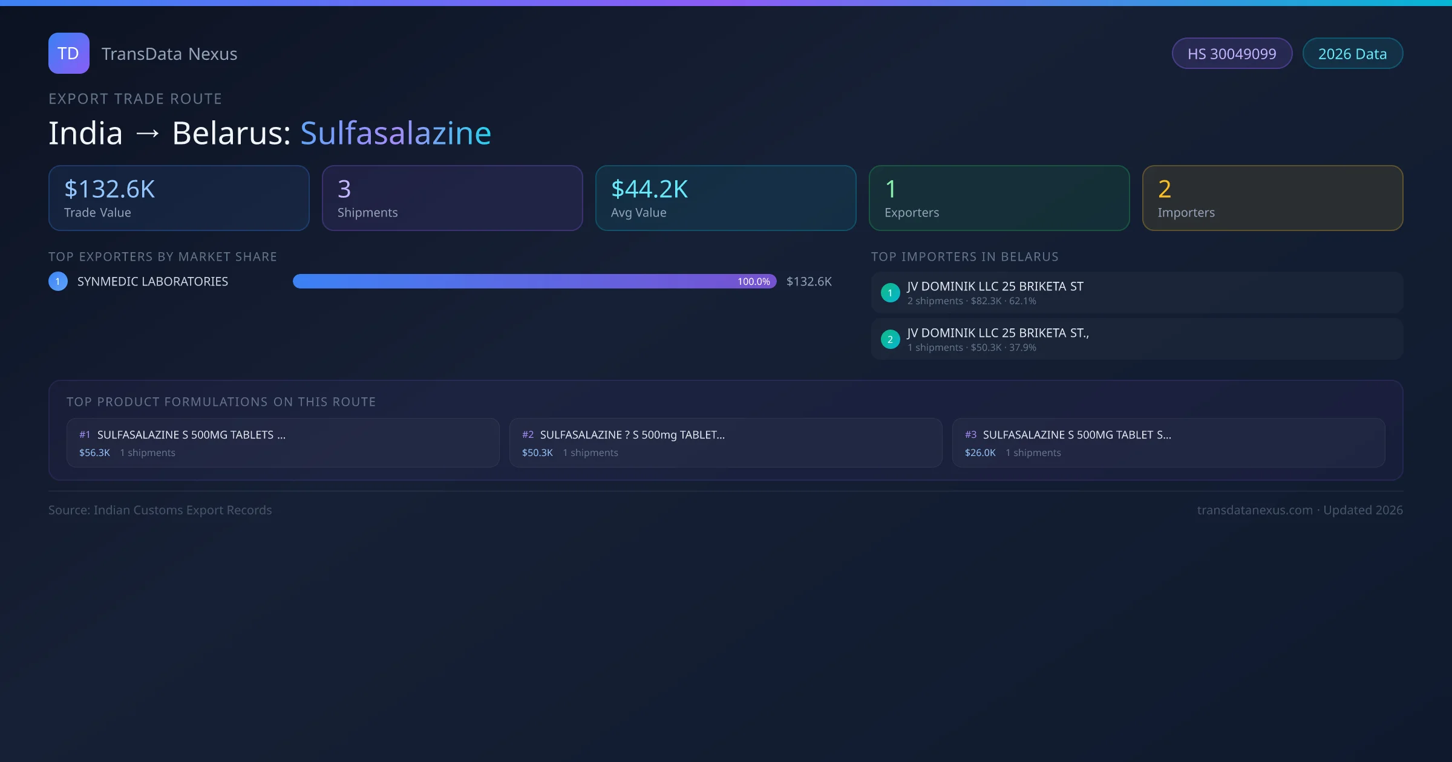Click the 2026 Data badge
1452x762 pixels.
click(1352, 54)
